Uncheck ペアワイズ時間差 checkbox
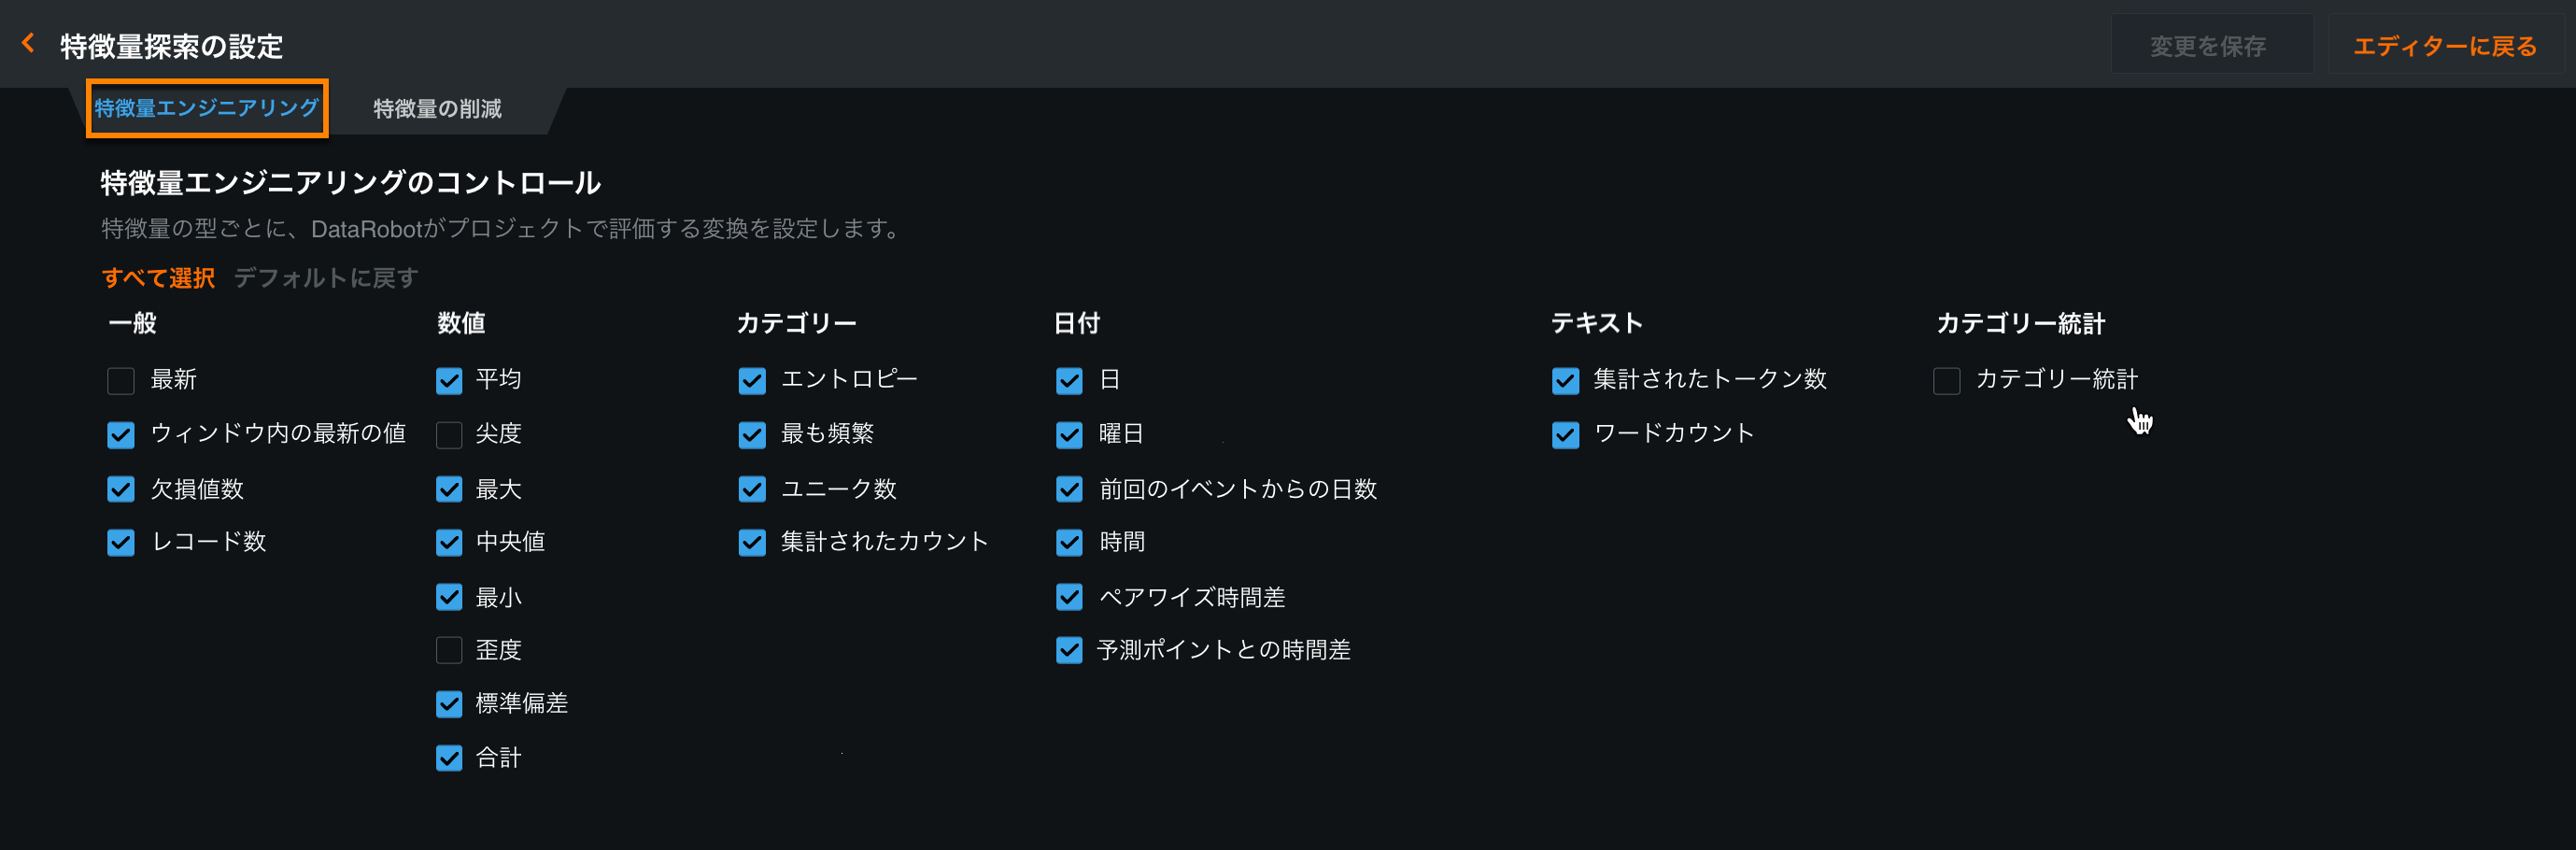The image size is (2576, 850). (1069, 597)
